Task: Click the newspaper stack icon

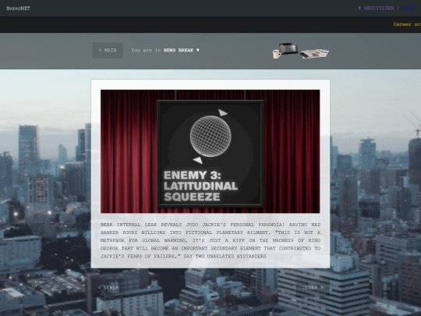Action: tap(314, 54)
